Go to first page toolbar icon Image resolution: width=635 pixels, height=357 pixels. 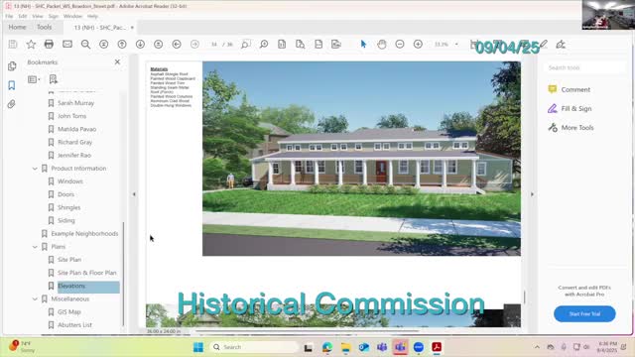tap(103, 44)
